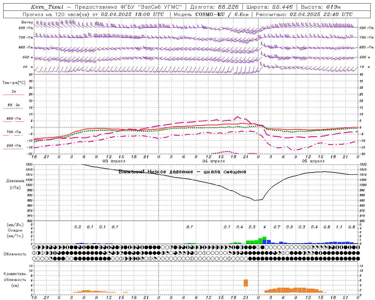Click the solid red '2м' legend line

point(13,95)
